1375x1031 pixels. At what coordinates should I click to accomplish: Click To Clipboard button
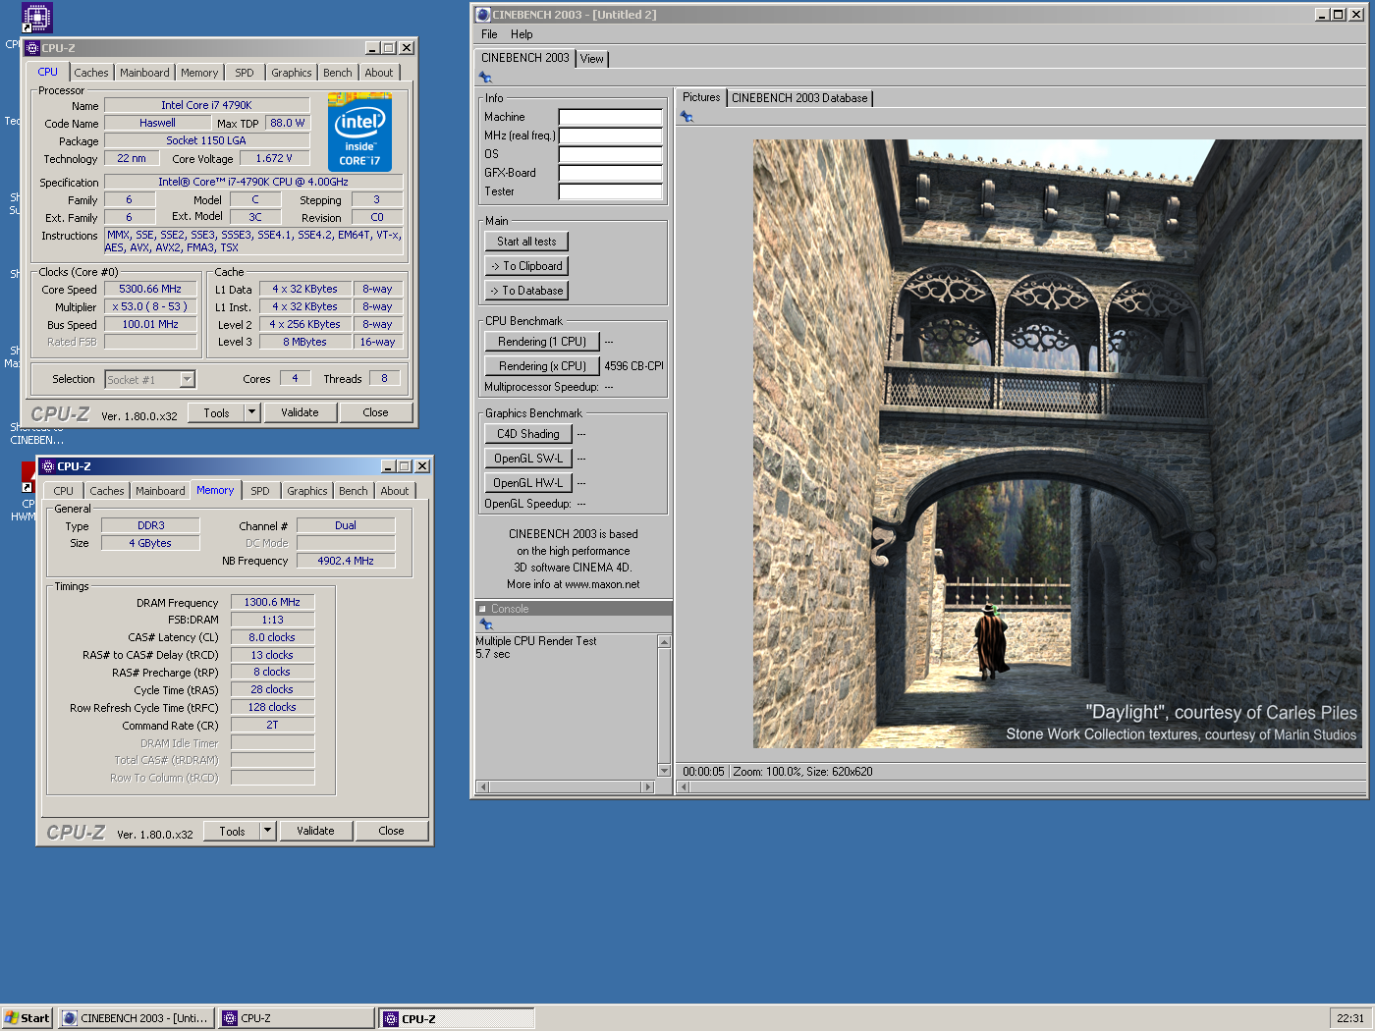point(526,266)
